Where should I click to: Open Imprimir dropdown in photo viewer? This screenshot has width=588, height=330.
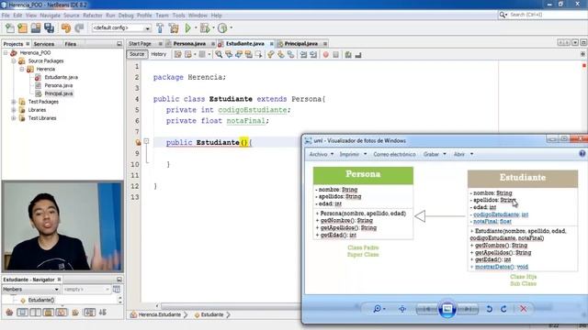click(x=353, y=154)
